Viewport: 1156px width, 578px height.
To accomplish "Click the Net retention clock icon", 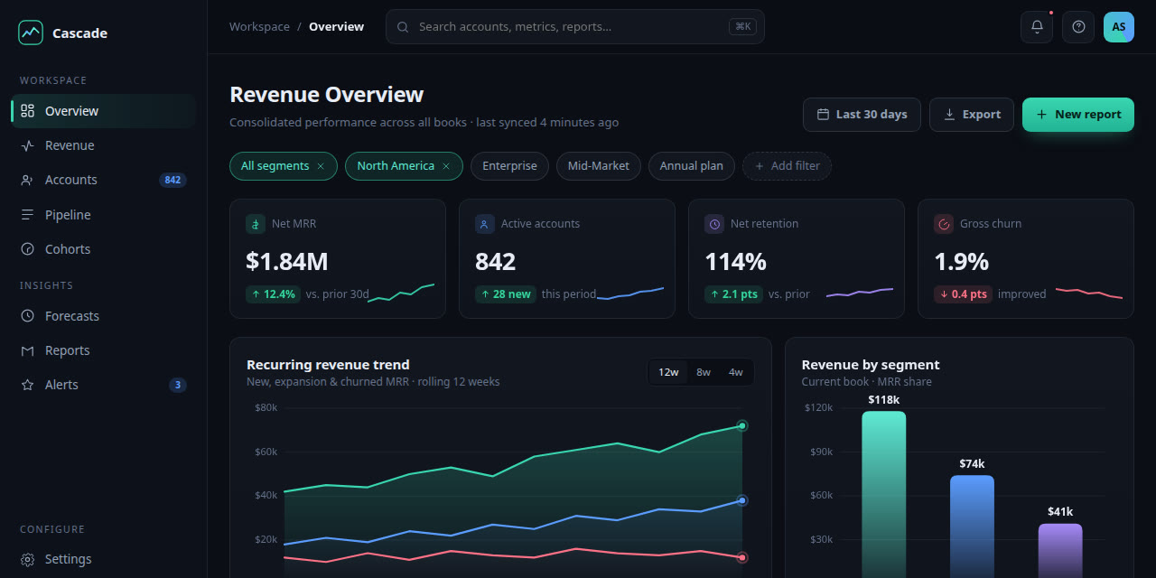I will click(714, 224).
